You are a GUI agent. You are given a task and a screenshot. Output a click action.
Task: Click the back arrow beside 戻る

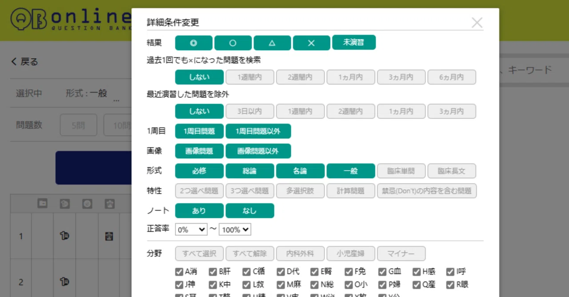coord(14,62)
